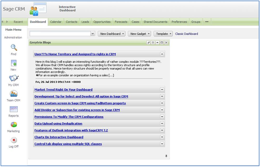Image resolution: width=260 pixels, height=167 pixels.
Task: Click the Interactive Dashboard header title
Action: point(67,9)
